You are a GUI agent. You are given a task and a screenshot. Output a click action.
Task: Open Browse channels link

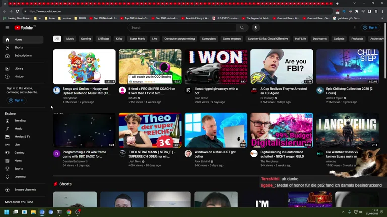(25, 190)
